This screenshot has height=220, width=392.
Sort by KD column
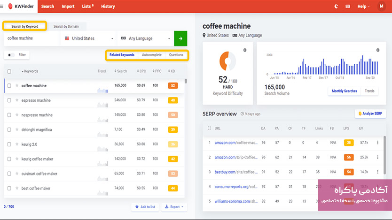click(172, 71)
